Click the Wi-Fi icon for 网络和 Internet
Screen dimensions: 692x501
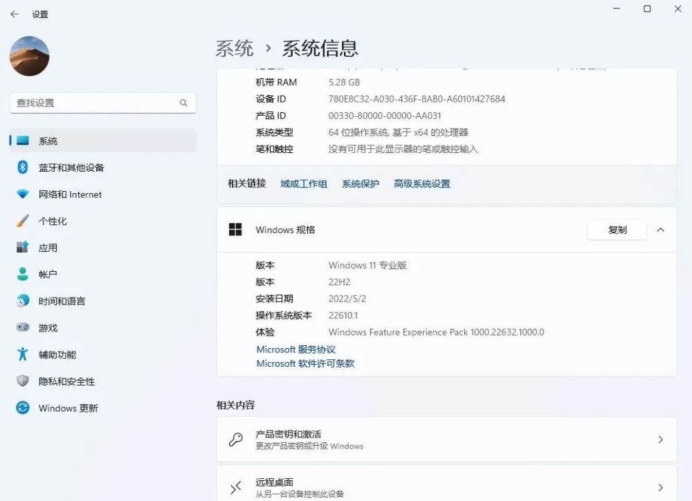point(23,194)
